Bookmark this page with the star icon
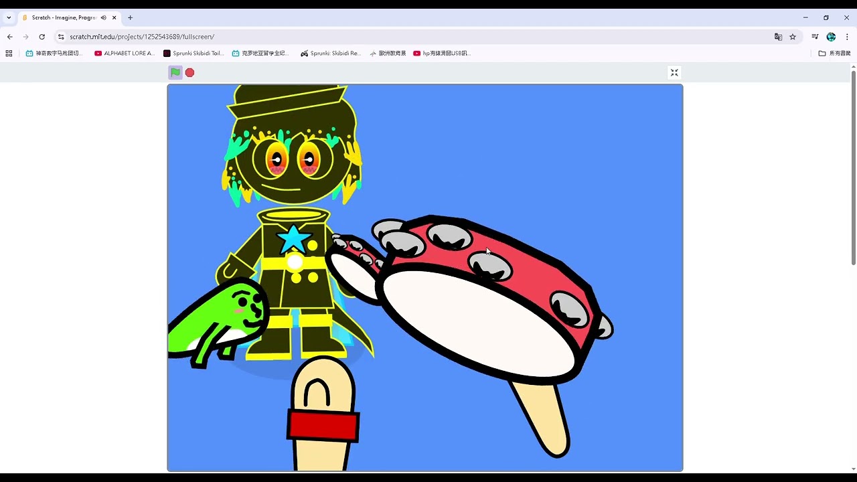 (x=793, y=37)
